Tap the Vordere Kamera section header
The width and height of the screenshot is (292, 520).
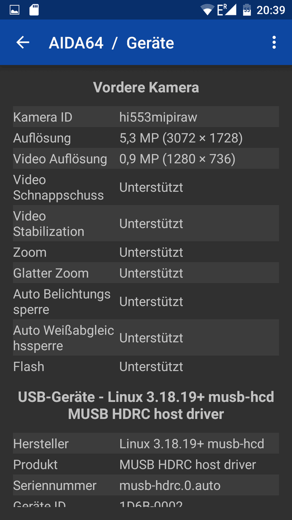point(146,88)
